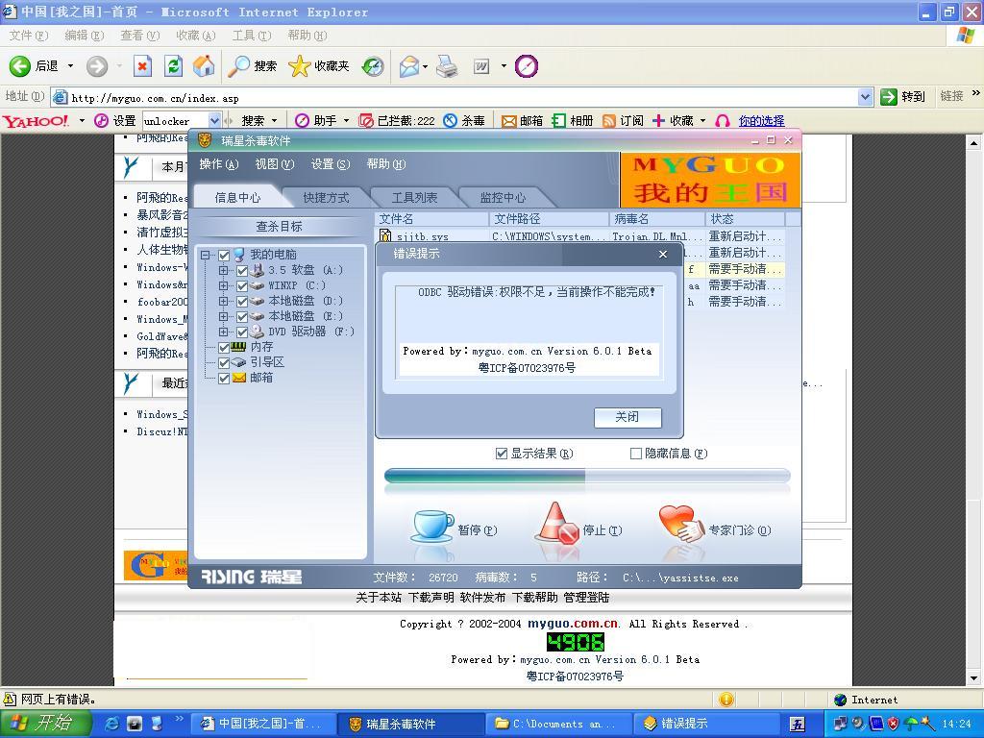
Task: Toggle the 邮箱 mailbox checkbox
Action: pos(224,378)
